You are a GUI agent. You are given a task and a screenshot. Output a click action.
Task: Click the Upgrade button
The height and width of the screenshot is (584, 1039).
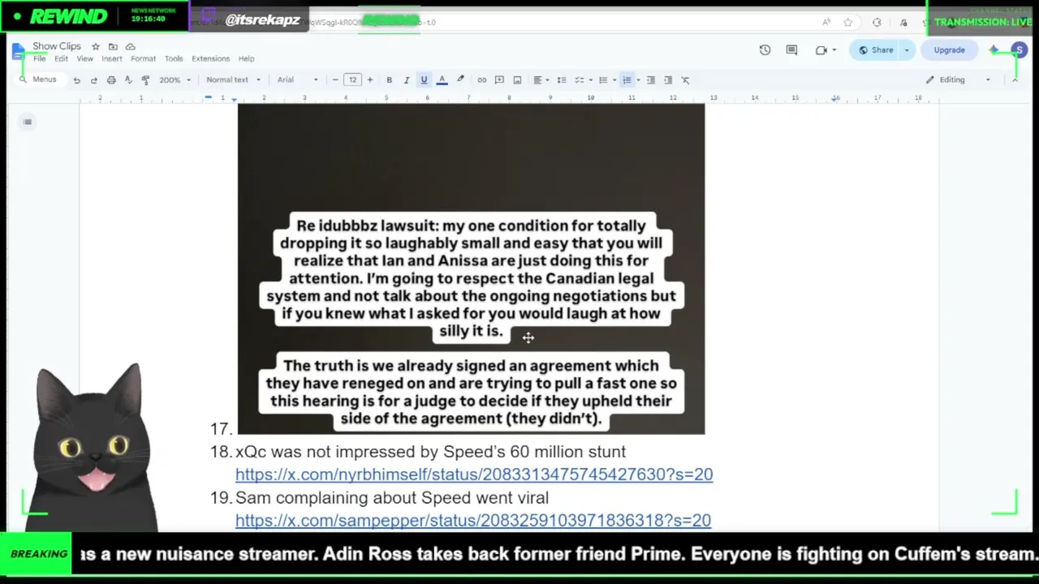949,50
